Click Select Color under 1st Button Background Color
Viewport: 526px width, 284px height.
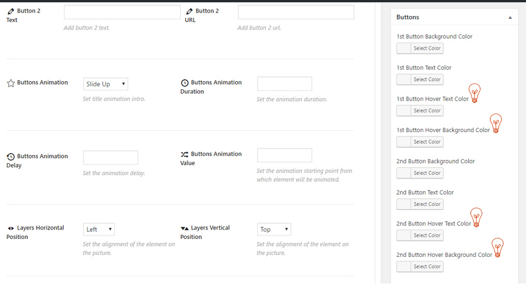pyautogui.click(x=427, y=49)
